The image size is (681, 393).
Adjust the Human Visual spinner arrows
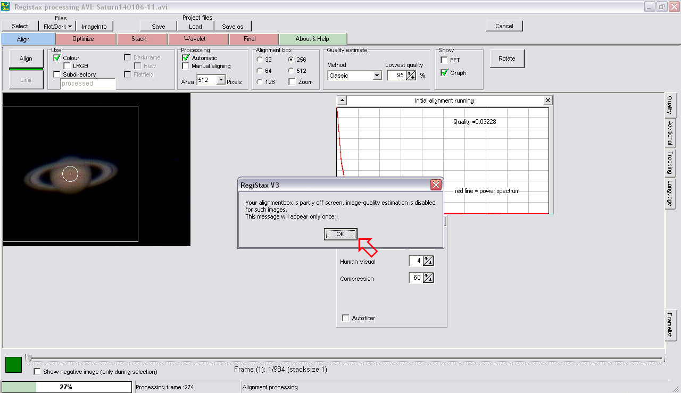point(428,261)
